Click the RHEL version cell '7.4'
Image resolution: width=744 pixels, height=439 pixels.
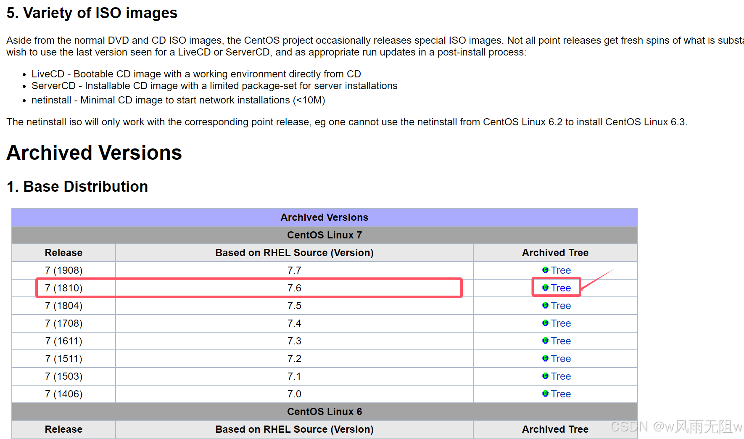[x=294, y=323]
